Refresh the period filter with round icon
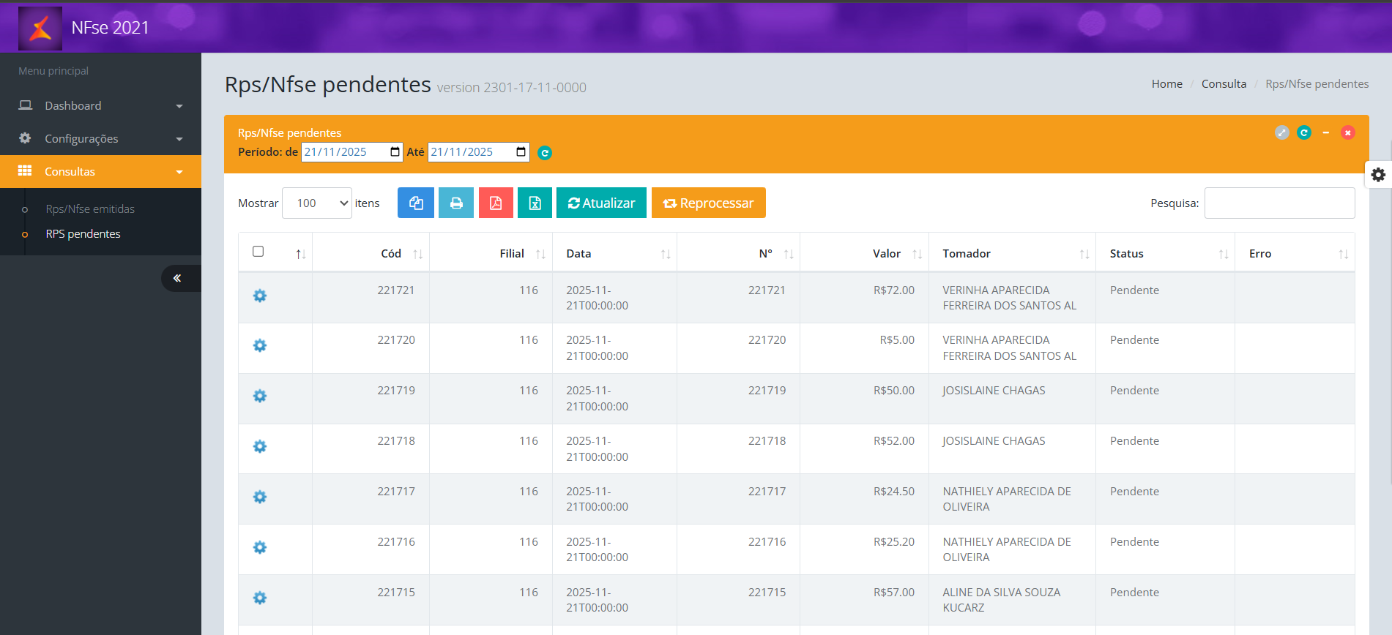 pos(545,153)
